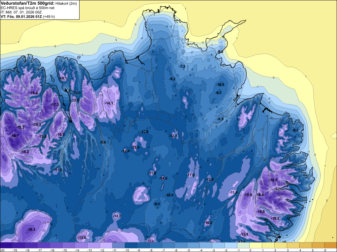Click the -12.7 temperature label
The width and height of the screenshot is (337, 252).
click(117, 216)
